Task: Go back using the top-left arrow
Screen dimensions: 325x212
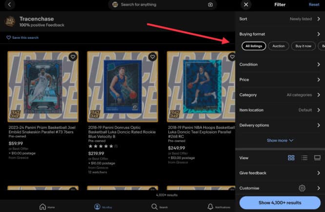Action: (9, 4)
